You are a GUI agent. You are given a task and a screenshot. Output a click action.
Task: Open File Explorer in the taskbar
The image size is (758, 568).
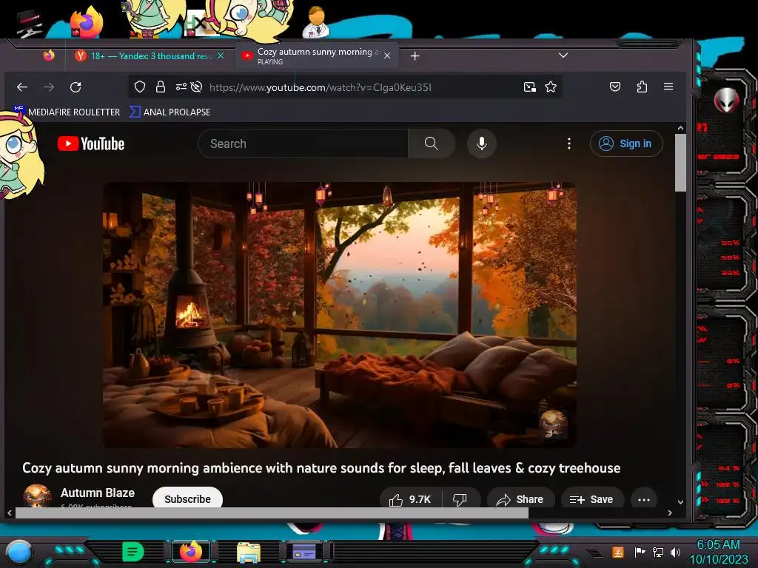tap(249, 552)
